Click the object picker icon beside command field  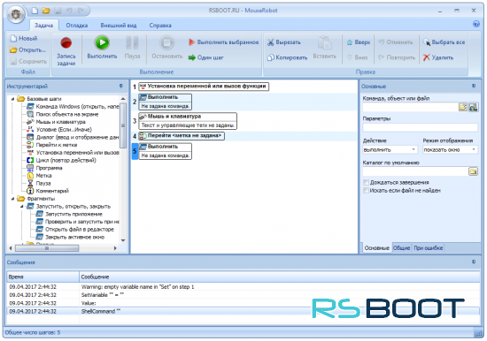click(x=474, y=107)
